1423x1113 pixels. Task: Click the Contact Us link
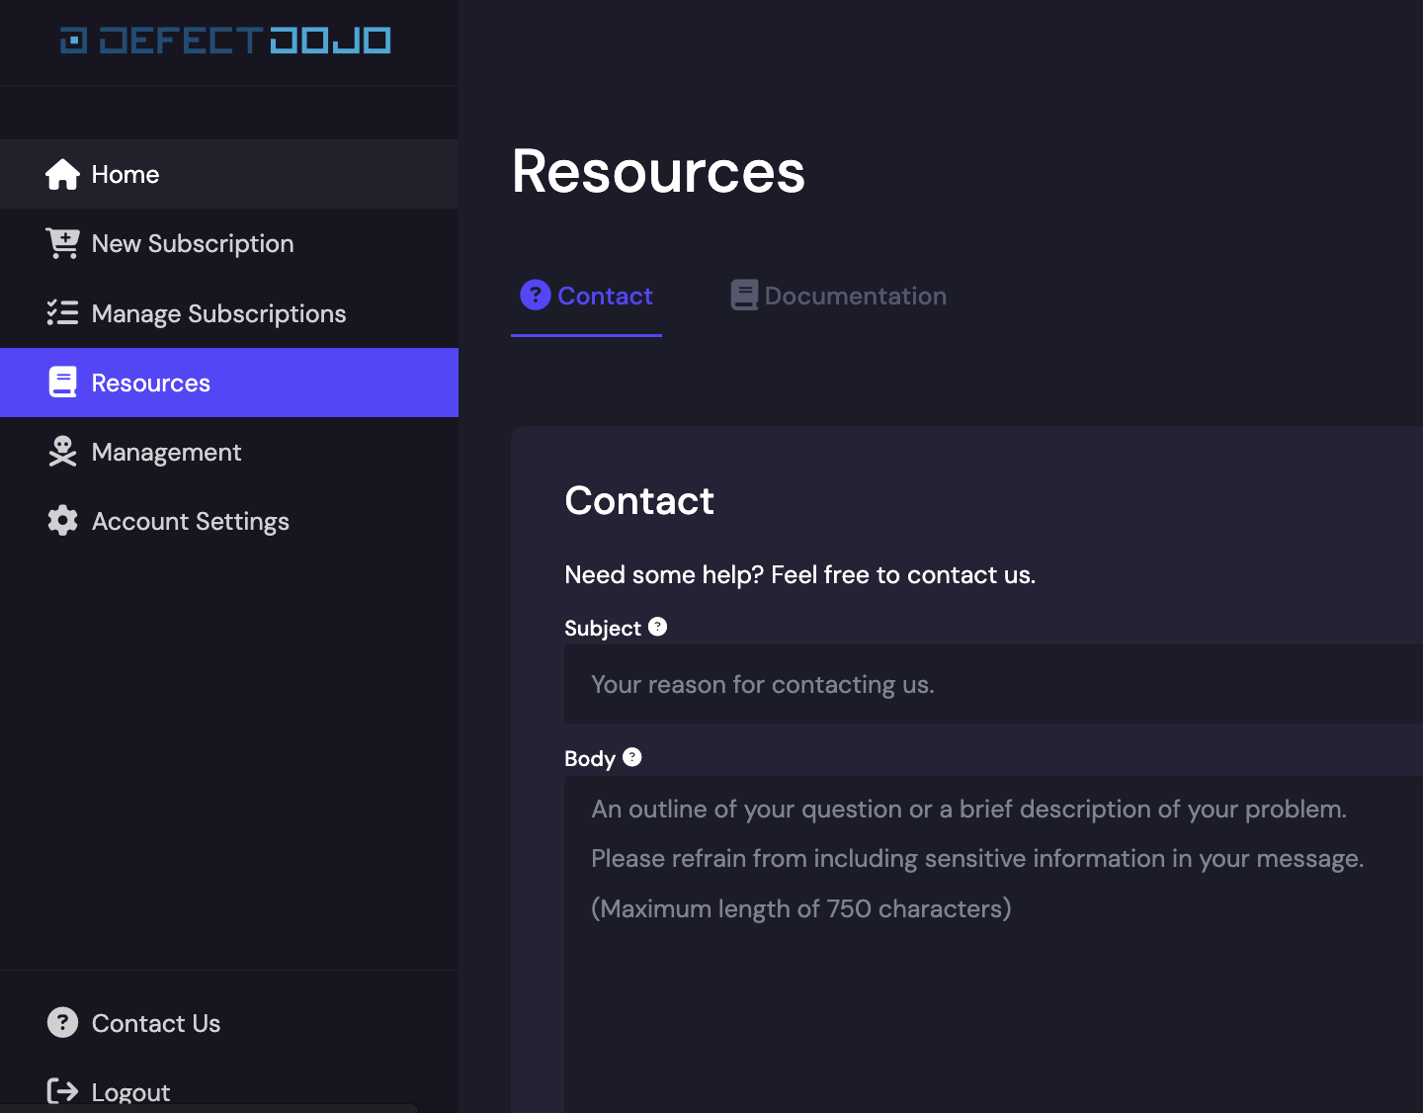click(x=156, y=1023)
